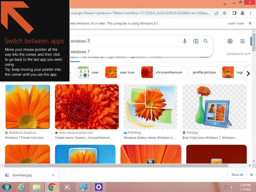Expand the SafeSearch on dropdown
The width and height of the screenshot is (256, 192).
(x=238, y=54)
